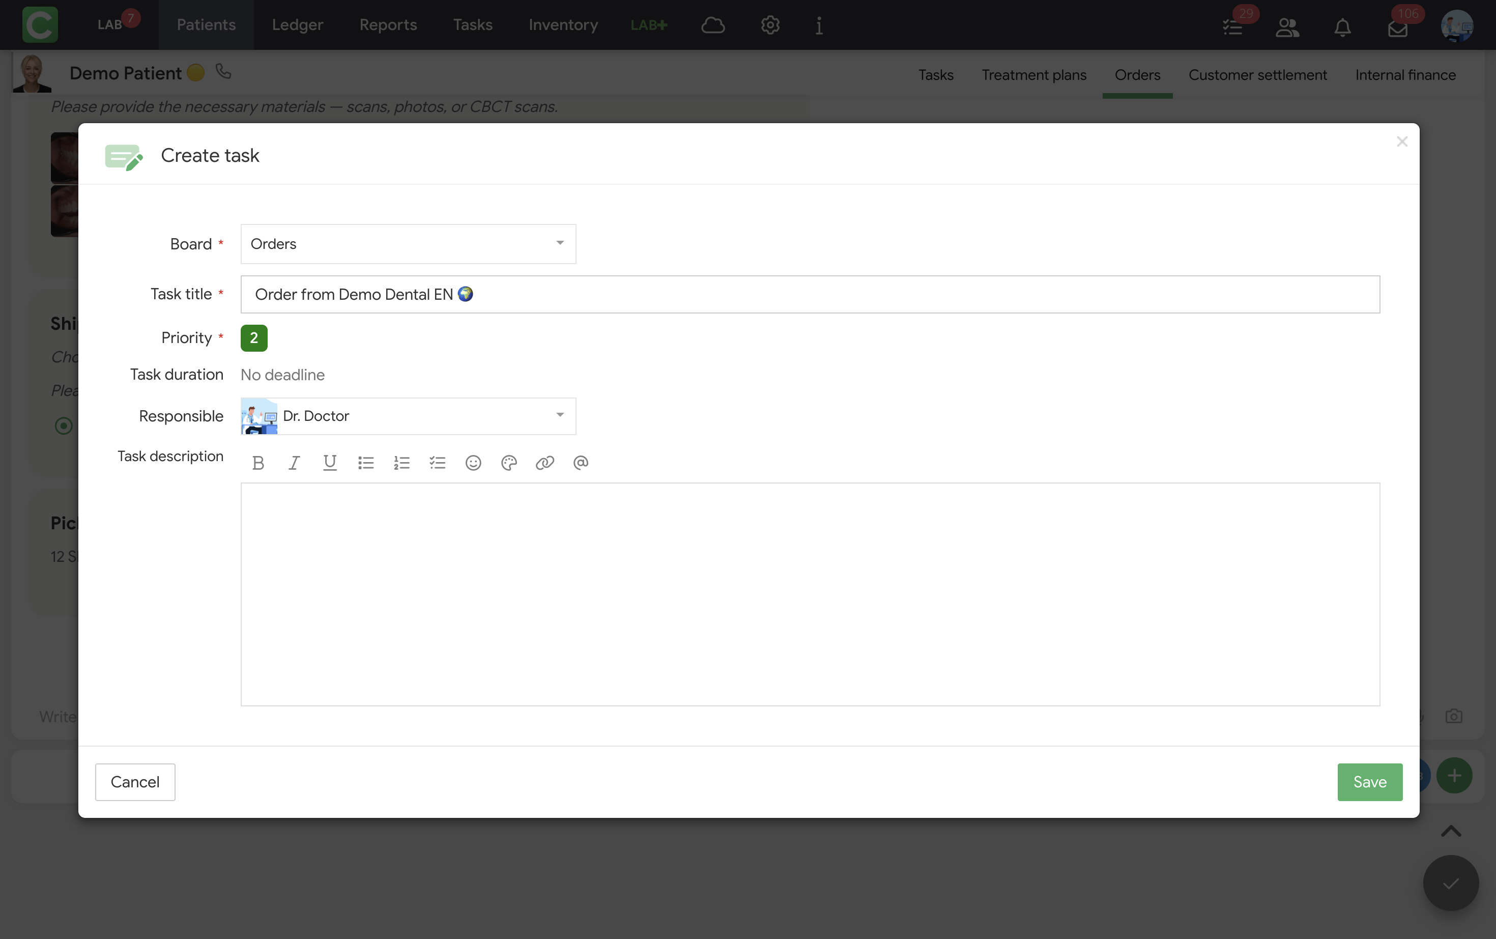This screenshot has width=1496, height=939.
Task: Insert a hyperlink in the description
Action: (544, 463)
